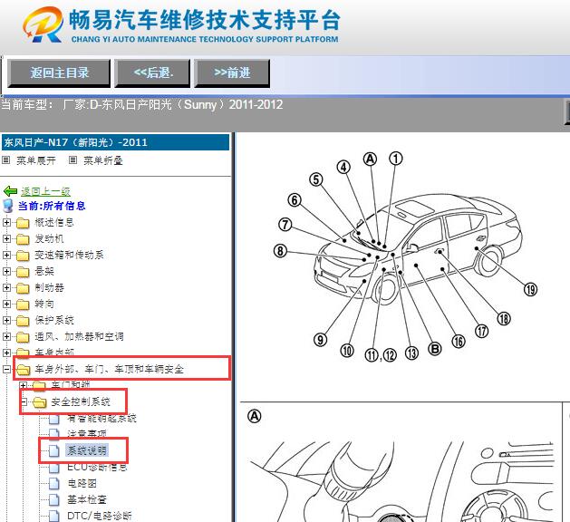
Task: Click the folder icon for 发动机
Action: (23, 239)
